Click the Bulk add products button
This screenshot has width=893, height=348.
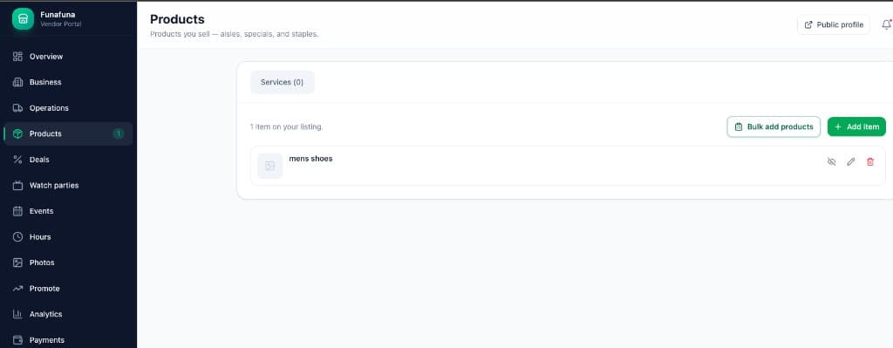(x=774, y=126)
